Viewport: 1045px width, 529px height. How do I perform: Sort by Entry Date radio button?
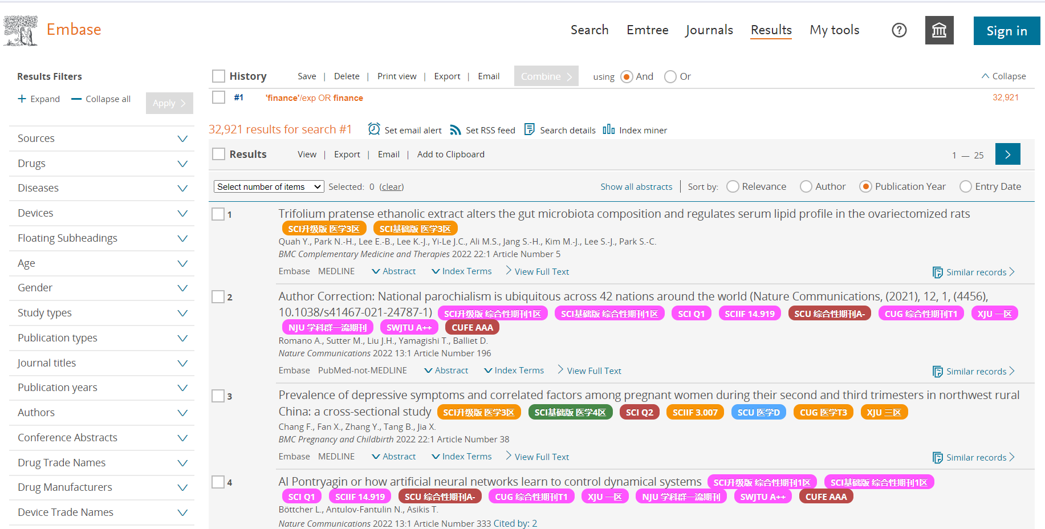point(966,186)
